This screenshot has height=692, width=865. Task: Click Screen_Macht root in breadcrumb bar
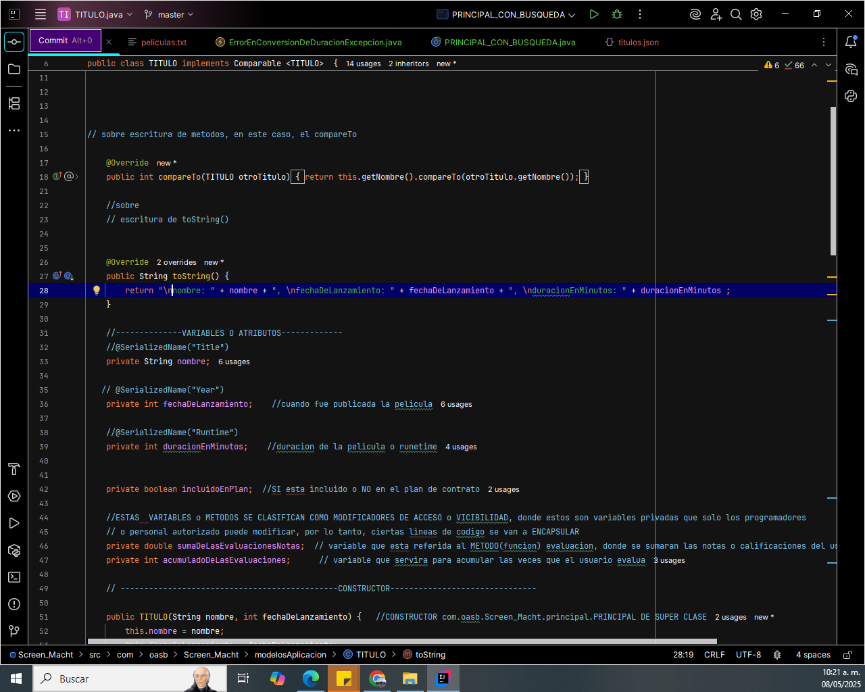tap(41, 655)
